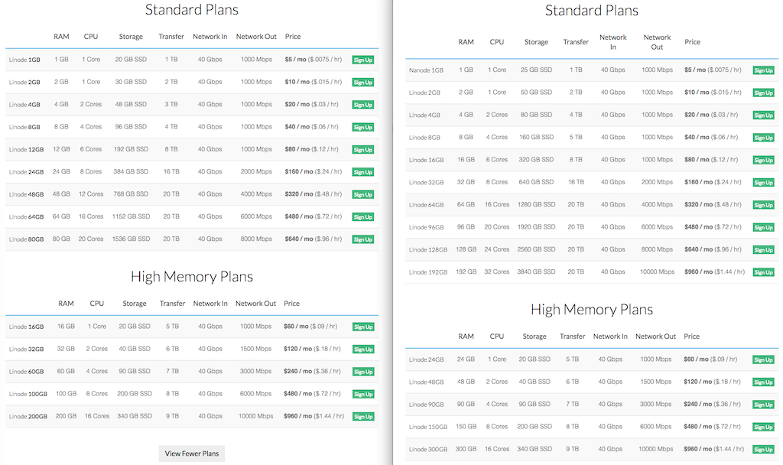Select the "1920 GB SSD" storage cell

(536, 227)
